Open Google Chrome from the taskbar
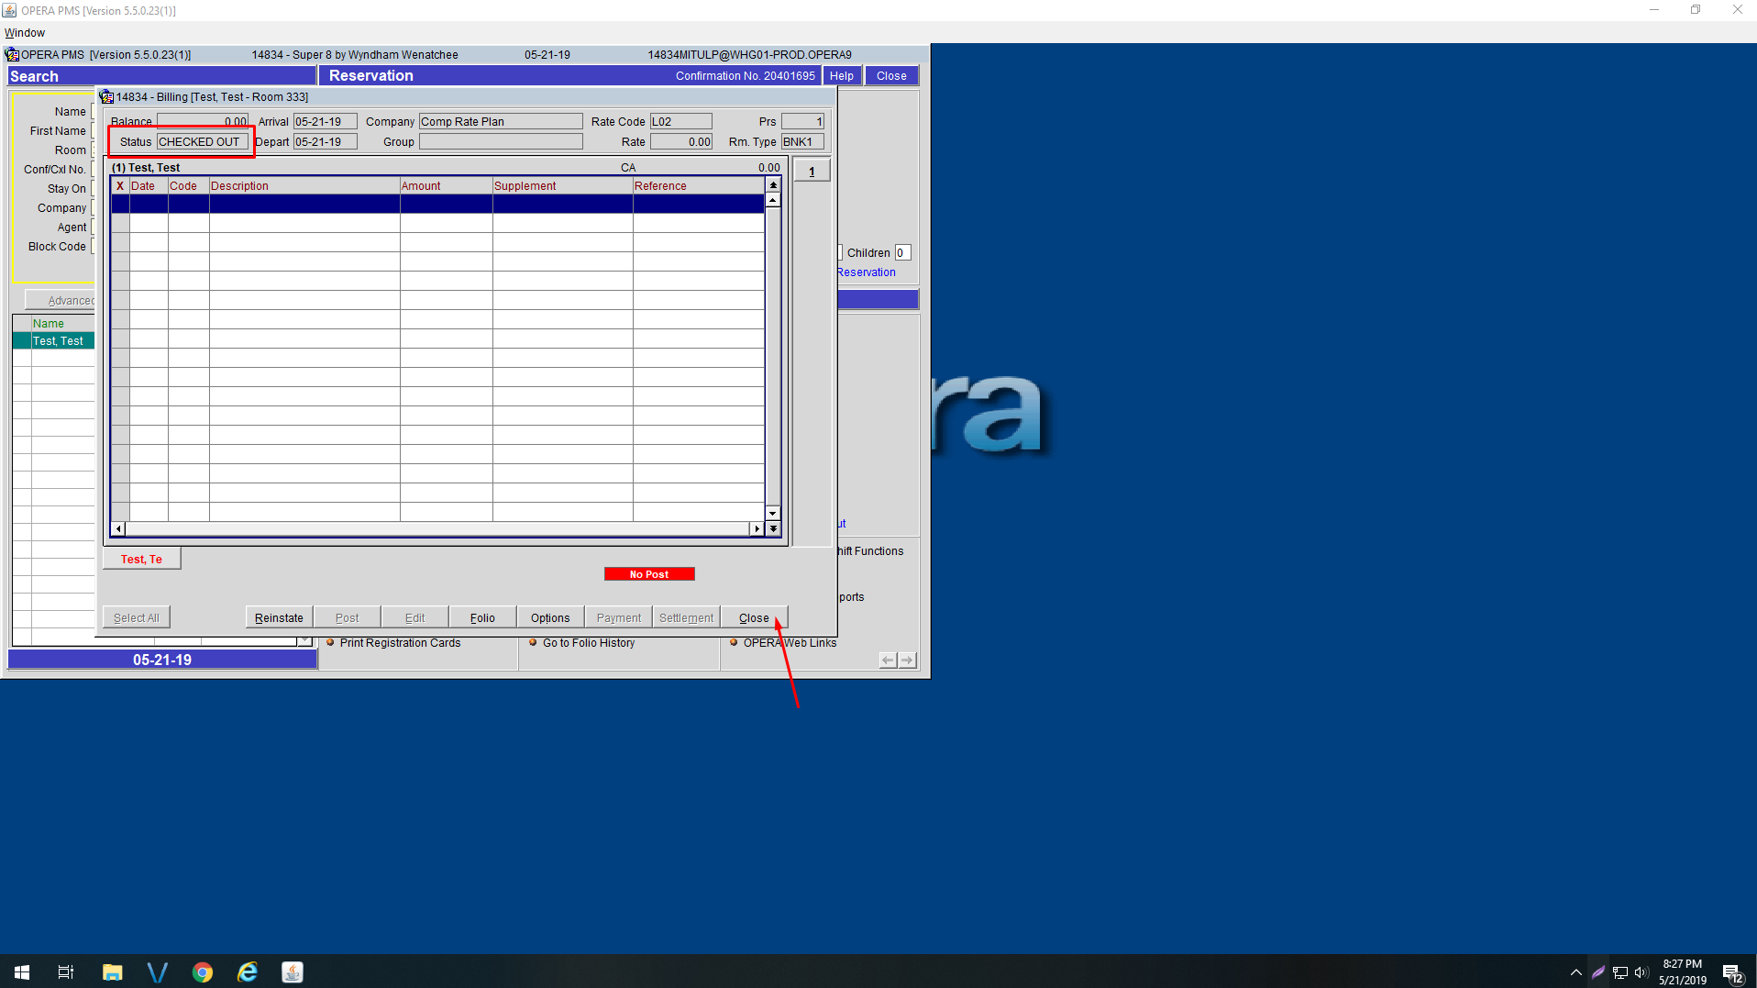 coord(203,972)
